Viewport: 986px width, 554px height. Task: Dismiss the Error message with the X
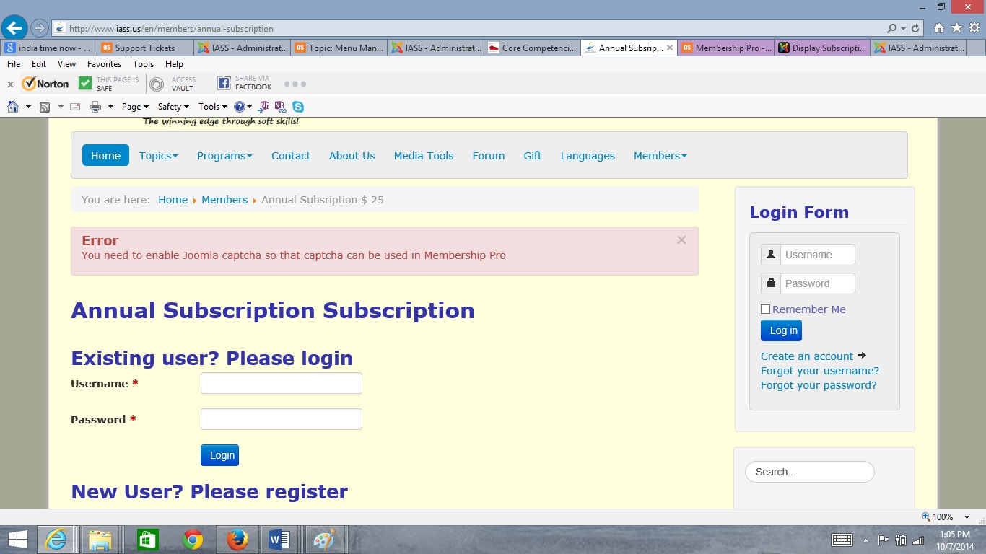point(681,240)
